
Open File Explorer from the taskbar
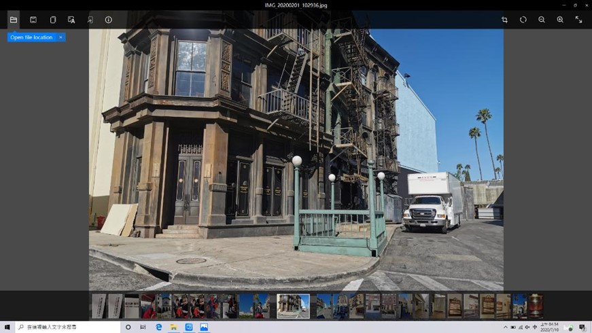(x=174, y=327)
